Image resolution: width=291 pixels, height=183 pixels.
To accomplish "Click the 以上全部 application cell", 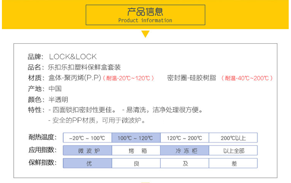I will (233, 150).
